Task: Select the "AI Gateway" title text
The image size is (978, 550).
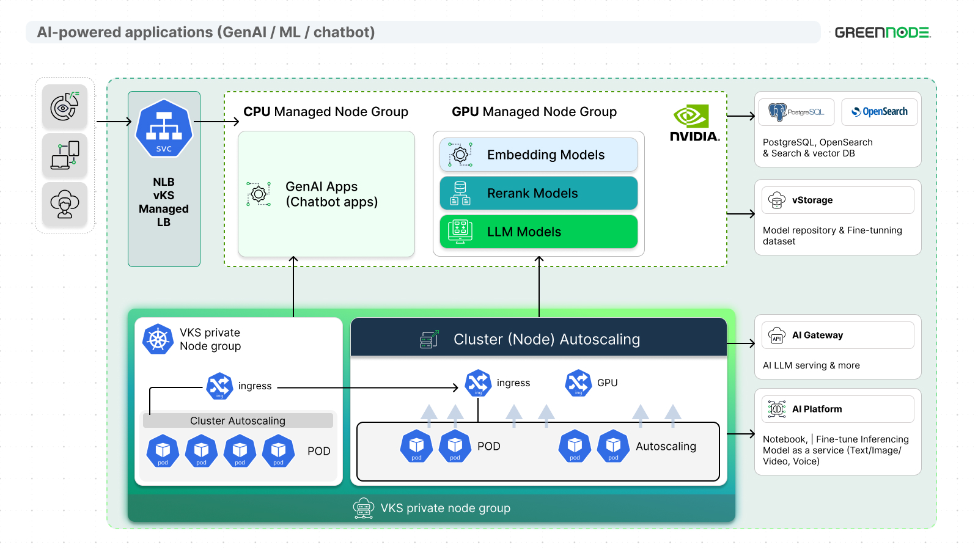Action: 818,335
